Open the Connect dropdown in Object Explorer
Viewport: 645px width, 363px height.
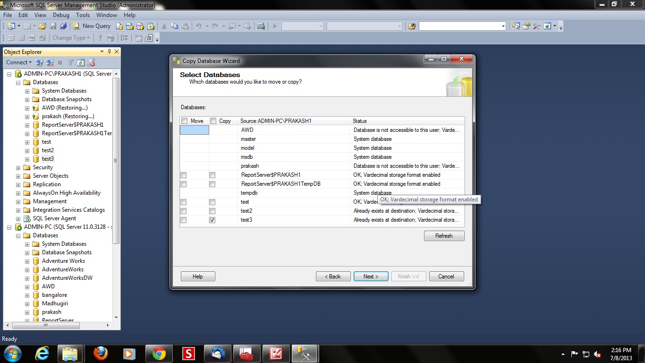point(19,62)
